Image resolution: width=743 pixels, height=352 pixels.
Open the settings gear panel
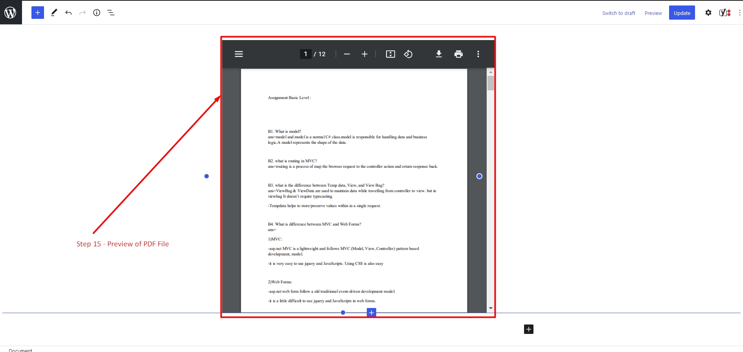(x=708, y=13)
